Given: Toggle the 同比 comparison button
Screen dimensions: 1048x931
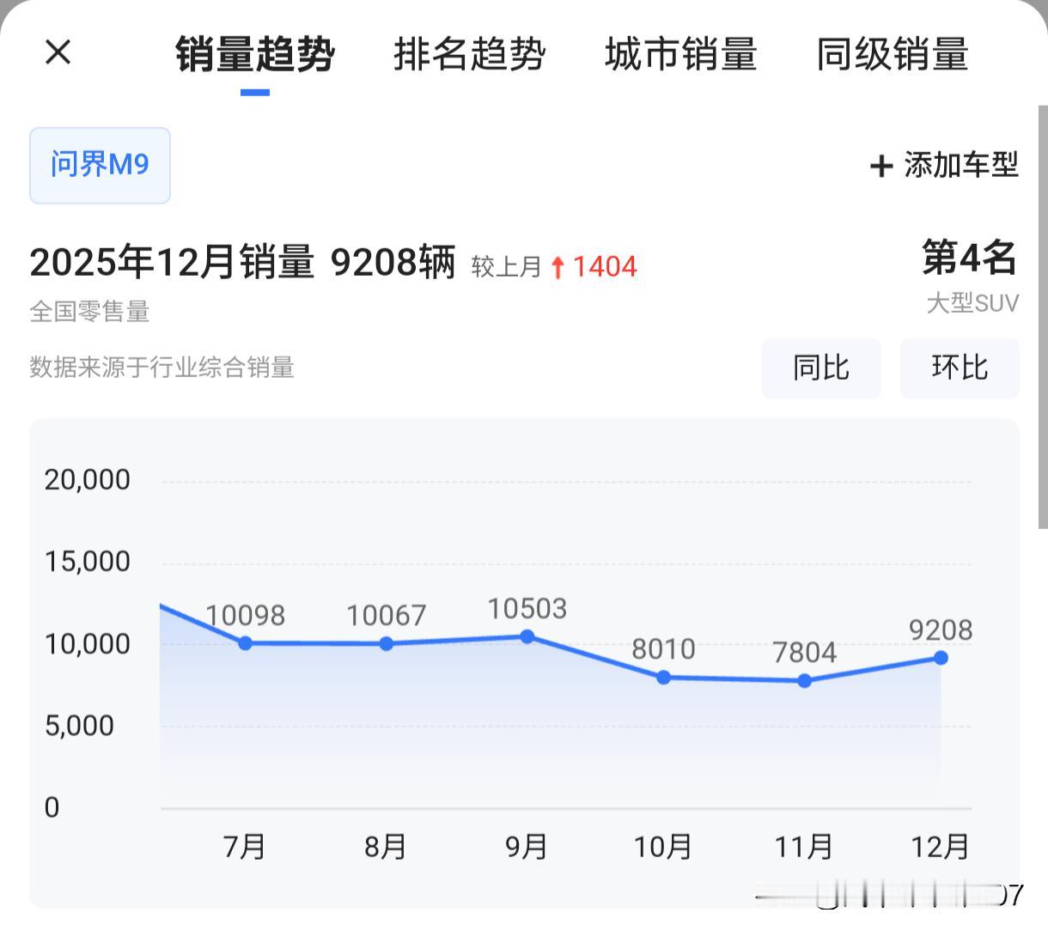Looking at the screenshot, I should point(821,368).
